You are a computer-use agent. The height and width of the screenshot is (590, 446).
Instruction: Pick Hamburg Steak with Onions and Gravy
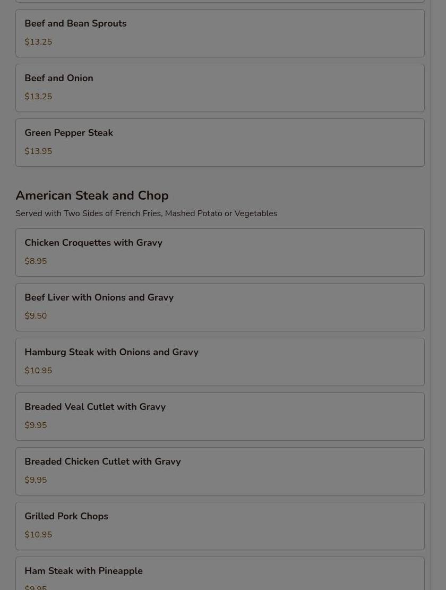click(220, 362)
